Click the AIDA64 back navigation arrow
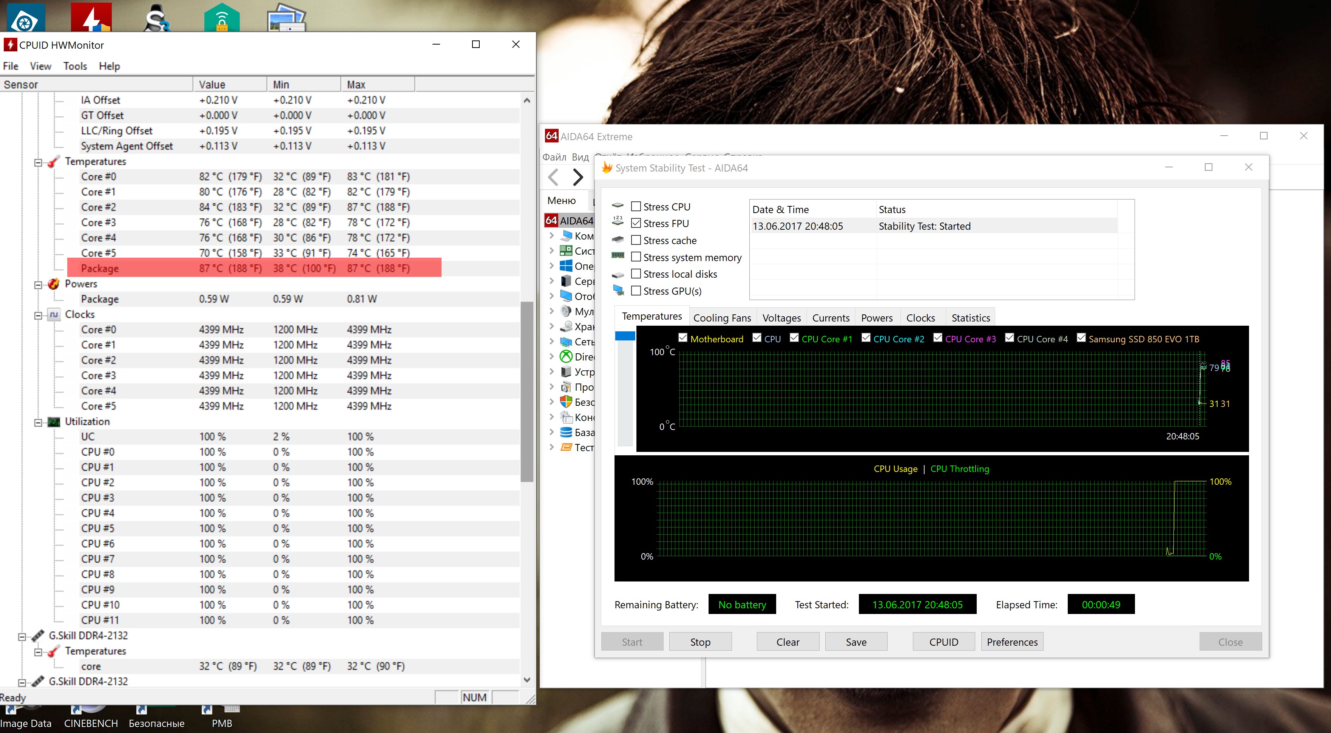This screenshot has height=733, width=1331. 553,177
